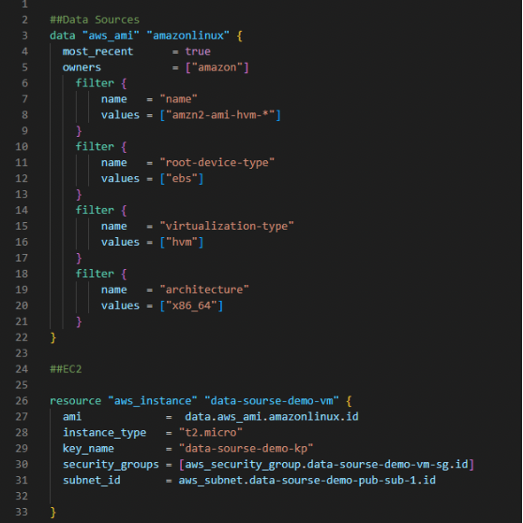Click the "data-sourse-demo-kp" key name
Viewport: 523px width, 523px height.
point(246,449)
